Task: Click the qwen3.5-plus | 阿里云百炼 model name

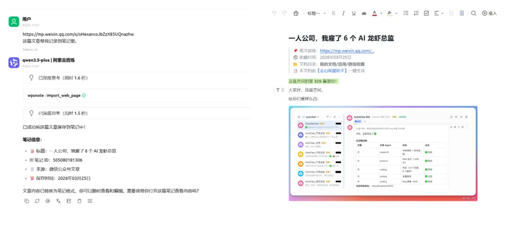Action: [48, 60]
